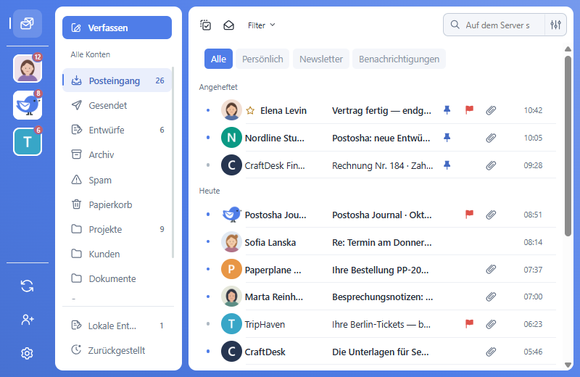Image resolution: width=580 pixels, height=377 pixels.
Task: Open the message 'Vertrag fertig — endg...'
Action: (x=381, y=111)
